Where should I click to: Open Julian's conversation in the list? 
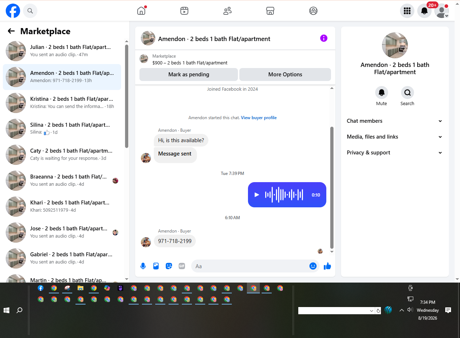(x=62, y=51)
